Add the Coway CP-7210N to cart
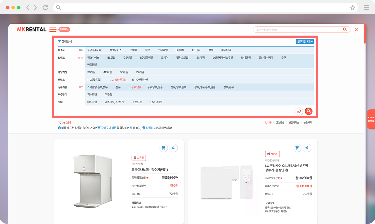 coord(163,148)
